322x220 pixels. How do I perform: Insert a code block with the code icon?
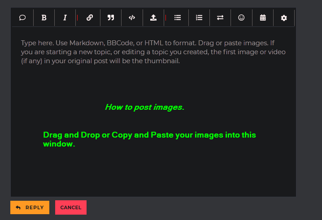pos(132,17)
